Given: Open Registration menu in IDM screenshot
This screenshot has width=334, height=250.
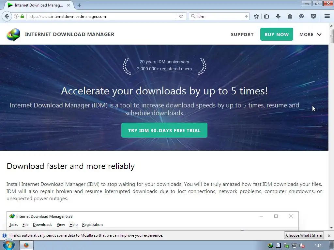Looking at the screenshot, I should (x=92, y=225).
